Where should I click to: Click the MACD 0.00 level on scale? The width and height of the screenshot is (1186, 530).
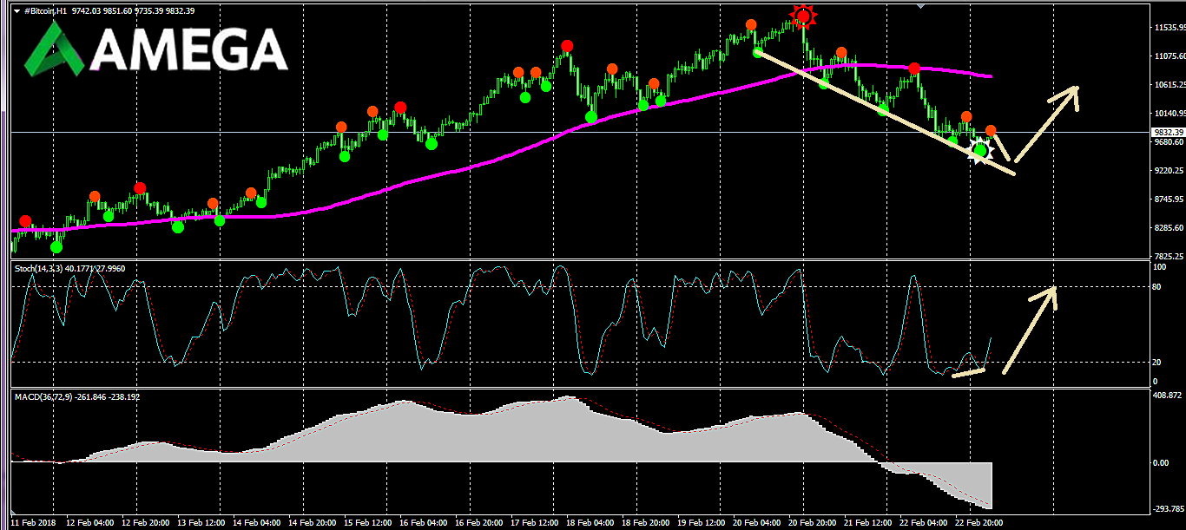click(x=1160, y=462)
